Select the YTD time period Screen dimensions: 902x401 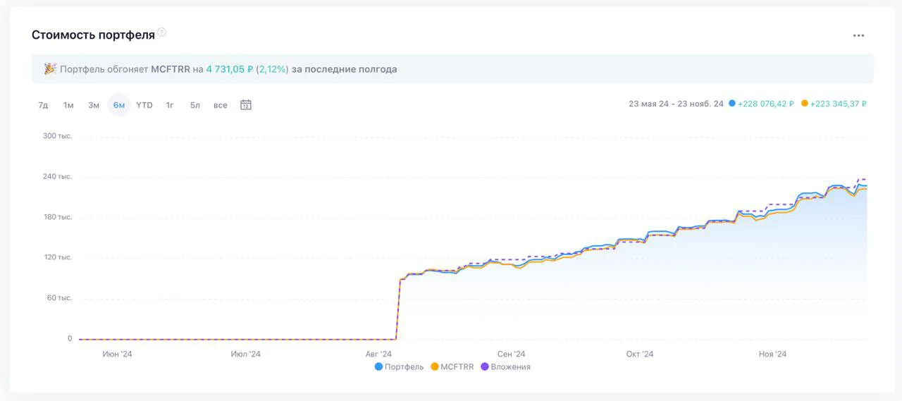(144, 105)
